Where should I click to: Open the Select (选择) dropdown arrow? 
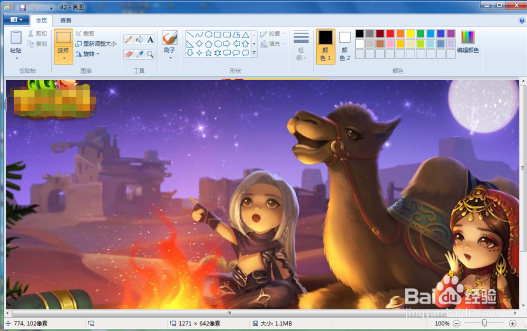coord(64,59)
